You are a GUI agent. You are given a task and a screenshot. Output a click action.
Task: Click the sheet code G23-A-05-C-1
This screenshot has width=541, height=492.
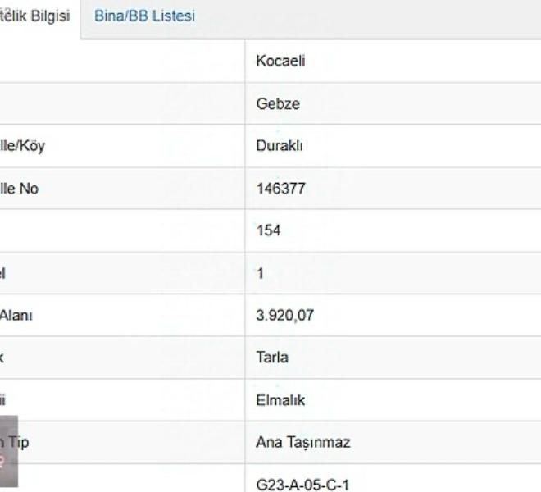click(303, 484)
